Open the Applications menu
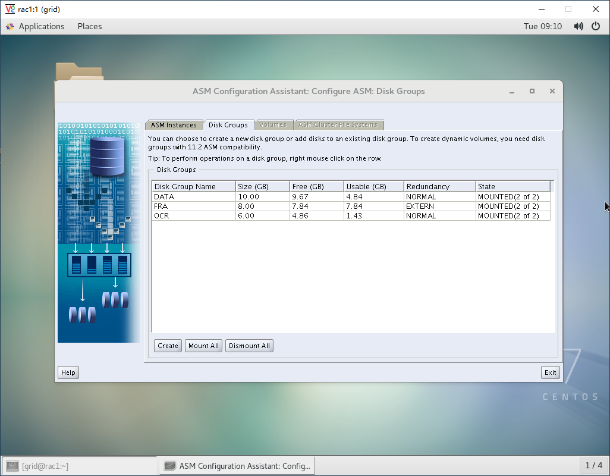The height and width of the screenshot is (476, 610). click(42, 26)
